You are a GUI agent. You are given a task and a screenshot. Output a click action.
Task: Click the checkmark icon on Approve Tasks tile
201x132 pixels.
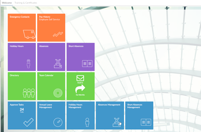28,122
